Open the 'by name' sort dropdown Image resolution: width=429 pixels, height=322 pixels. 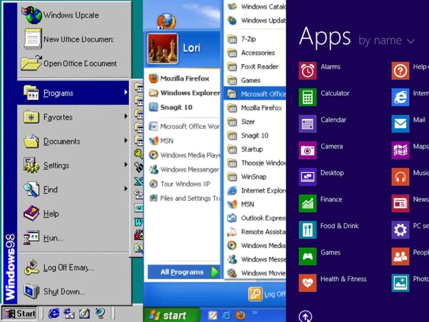pos(386,41)
